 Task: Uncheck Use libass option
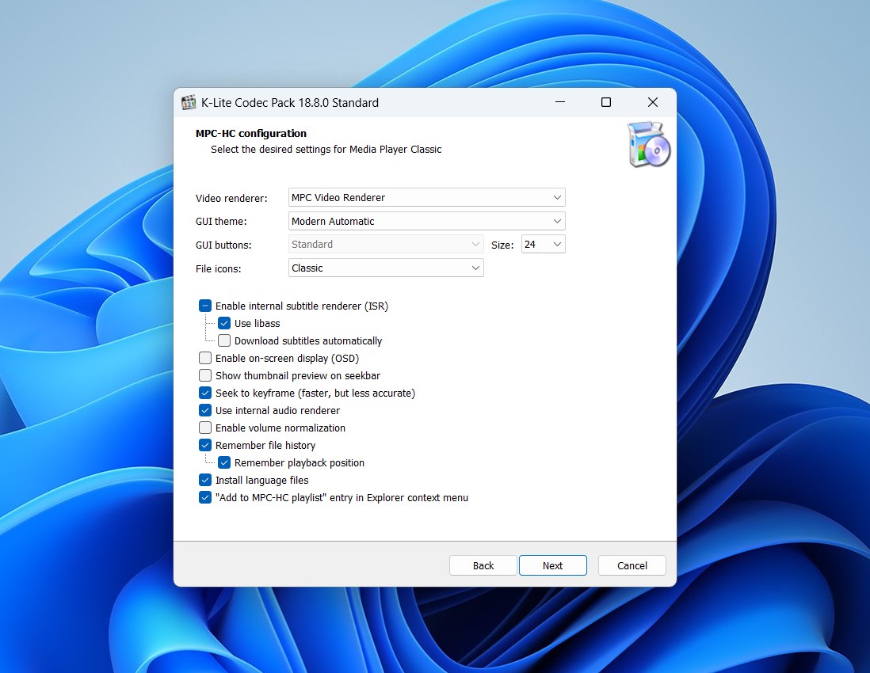click(x=224, y=323)
